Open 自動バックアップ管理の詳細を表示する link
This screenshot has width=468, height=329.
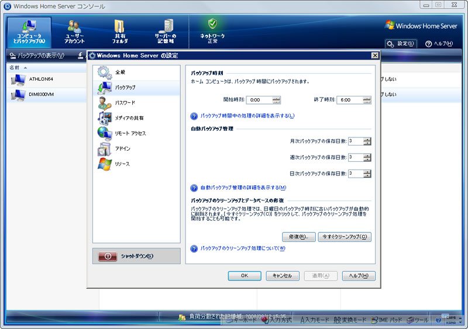tap(243, 188)
